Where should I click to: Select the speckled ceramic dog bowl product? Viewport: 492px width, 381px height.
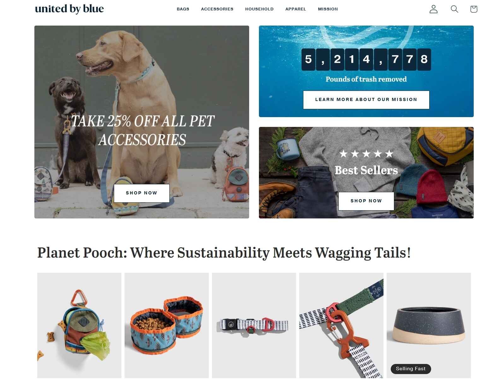point(429,325)
